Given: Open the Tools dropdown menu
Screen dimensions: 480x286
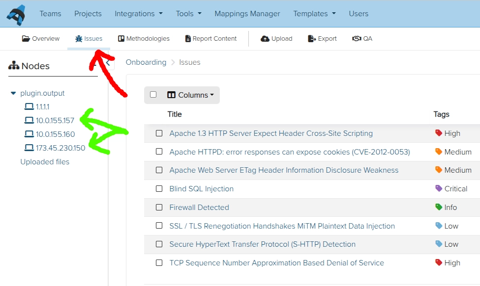Looking at the screenshot, I should (x=188, y=14).
